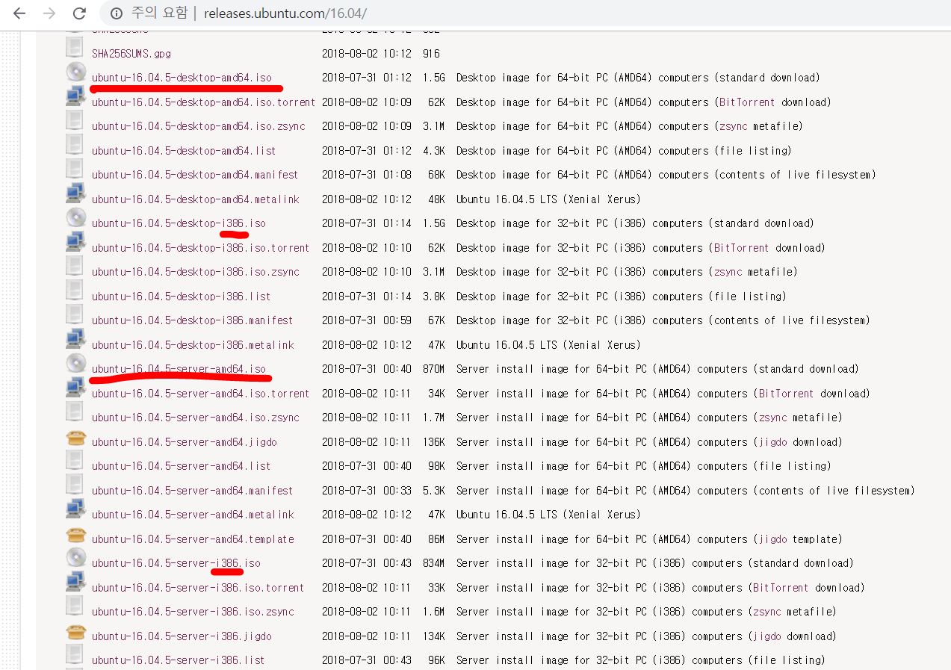Click the file icon beside server-amd64.iso.zsync
Image resolution: width=951 pixels, height=670 pixels.
(75, 412)
